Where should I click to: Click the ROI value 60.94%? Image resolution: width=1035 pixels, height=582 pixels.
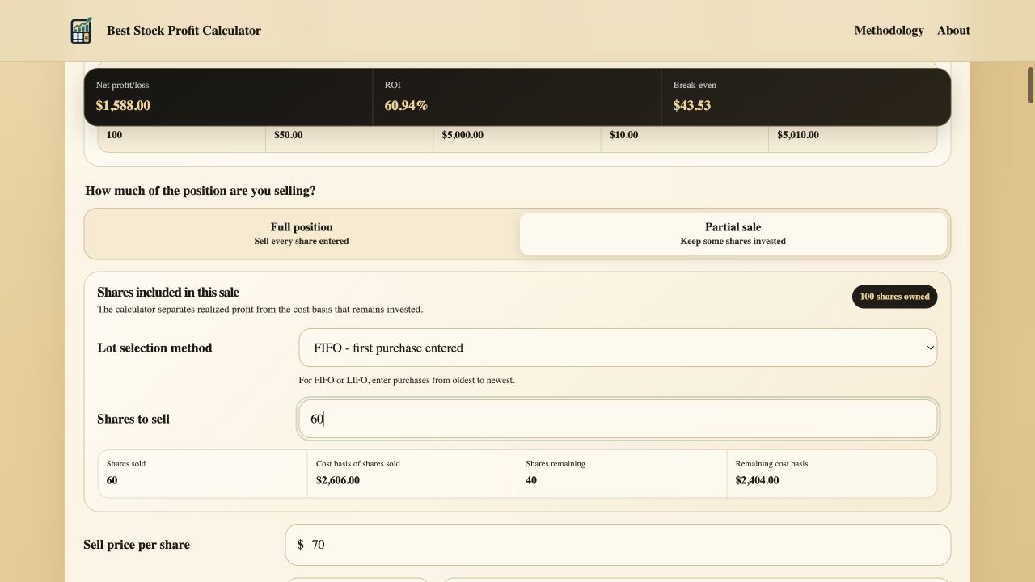click(x=406, y=105)
